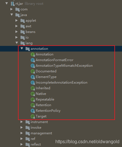The height and width of the screenshot is (147, 122).
Task: Expand the io package arrow
Action: pos(17,37)
